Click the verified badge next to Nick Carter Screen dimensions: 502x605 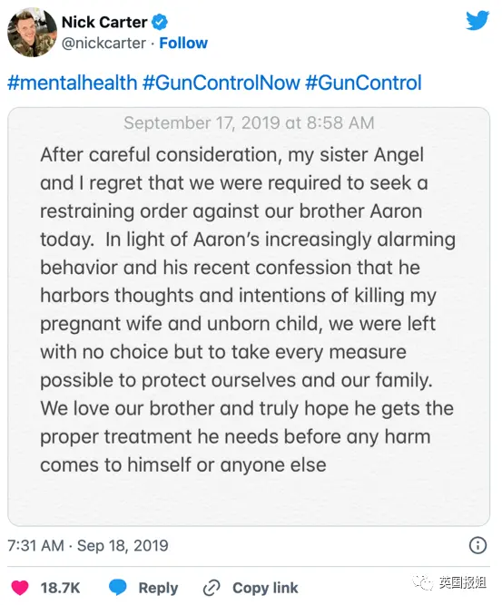[159, 22]
